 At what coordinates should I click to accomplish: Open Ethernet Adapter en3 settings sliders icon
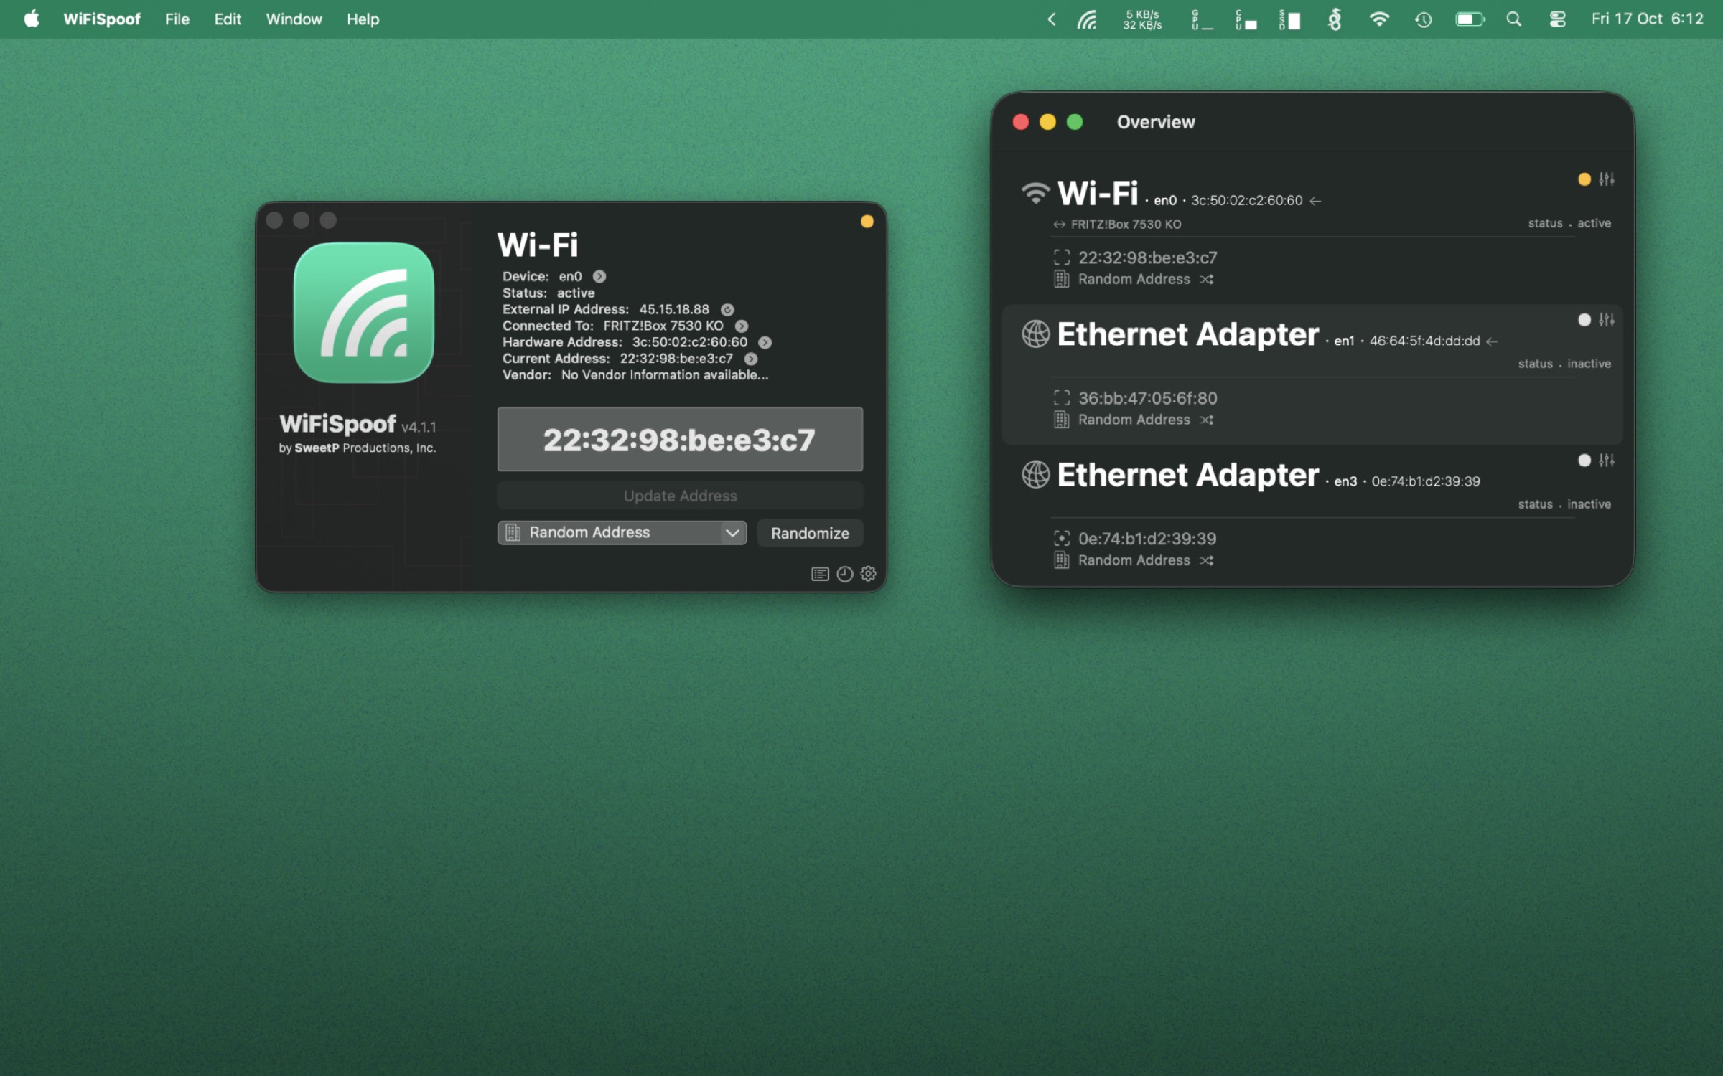1607,461
